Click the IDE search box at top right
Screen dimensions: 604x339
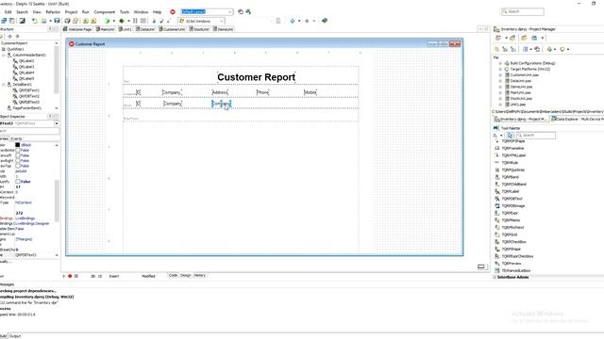pyautogui.click(x=523, y=12)
